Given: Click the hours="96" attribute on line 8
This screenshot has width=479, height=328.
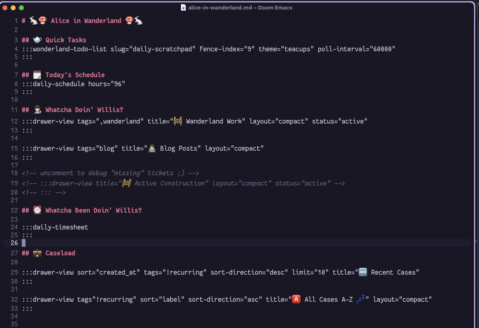Looking at the screenshot, I should [x=106, y=84].
